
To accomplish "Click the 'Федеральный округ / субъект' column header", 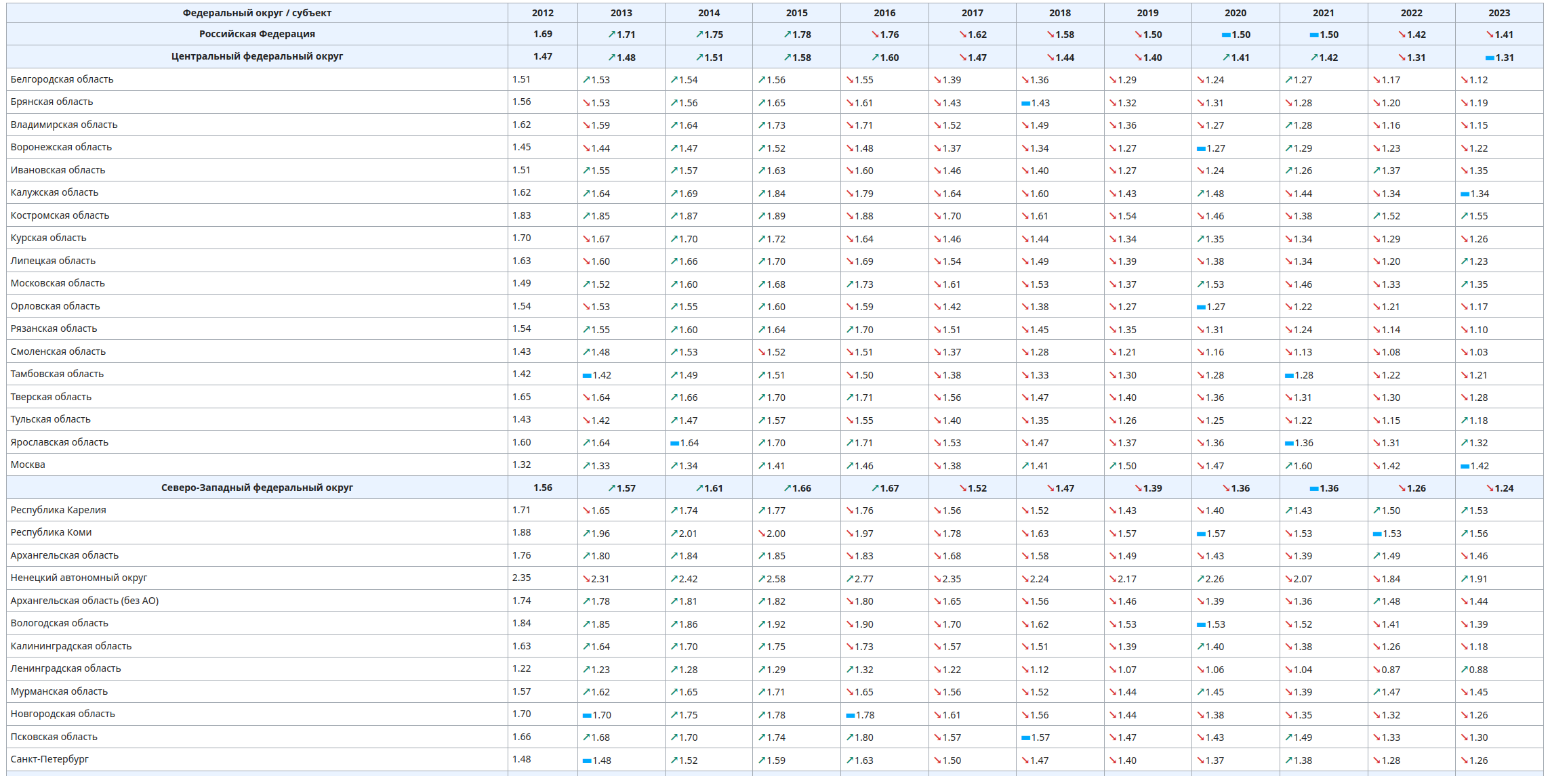I will click(257, 13).
